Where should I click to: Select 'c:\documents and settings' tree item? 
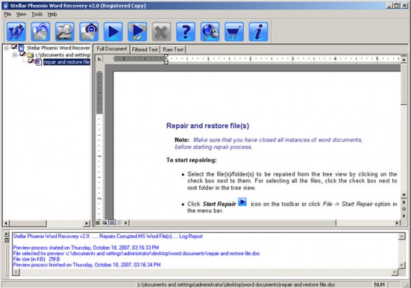click(x=62, y=55)
